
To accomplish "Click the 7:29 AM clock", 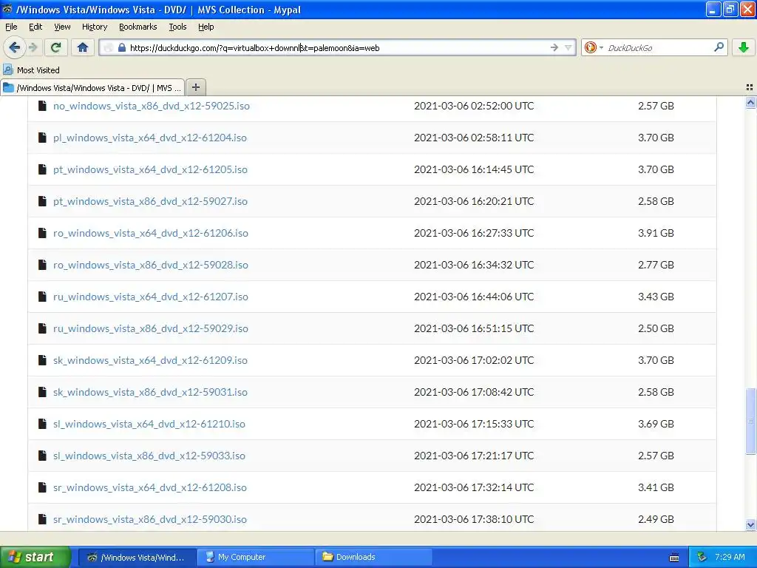I will tap(730, 558).
